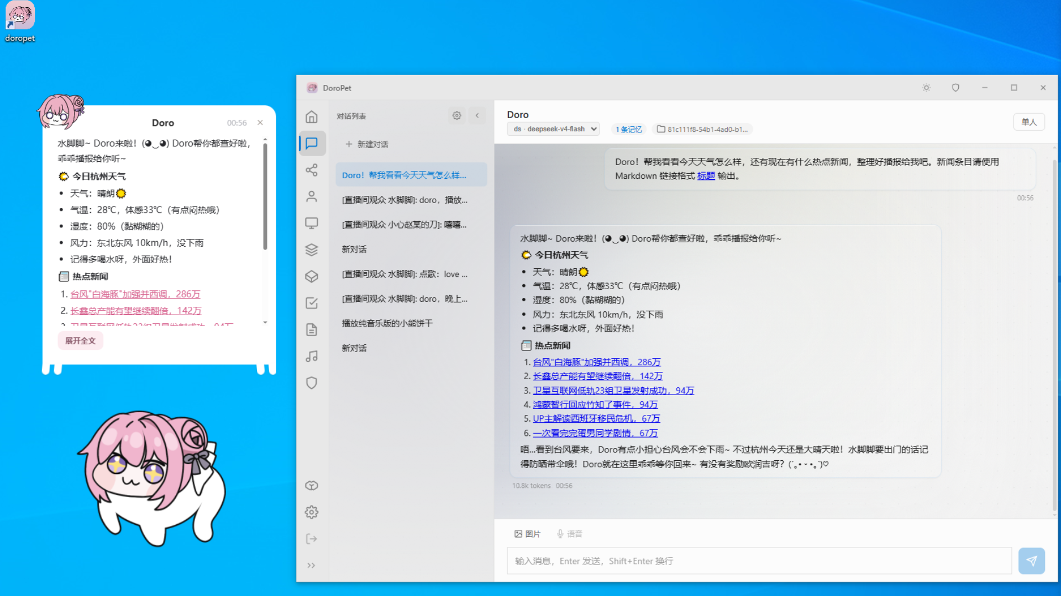Screen dimensions: 1061x596
Task: Open the Home page in DoroPet sidebar
Action: coord(312,117)
